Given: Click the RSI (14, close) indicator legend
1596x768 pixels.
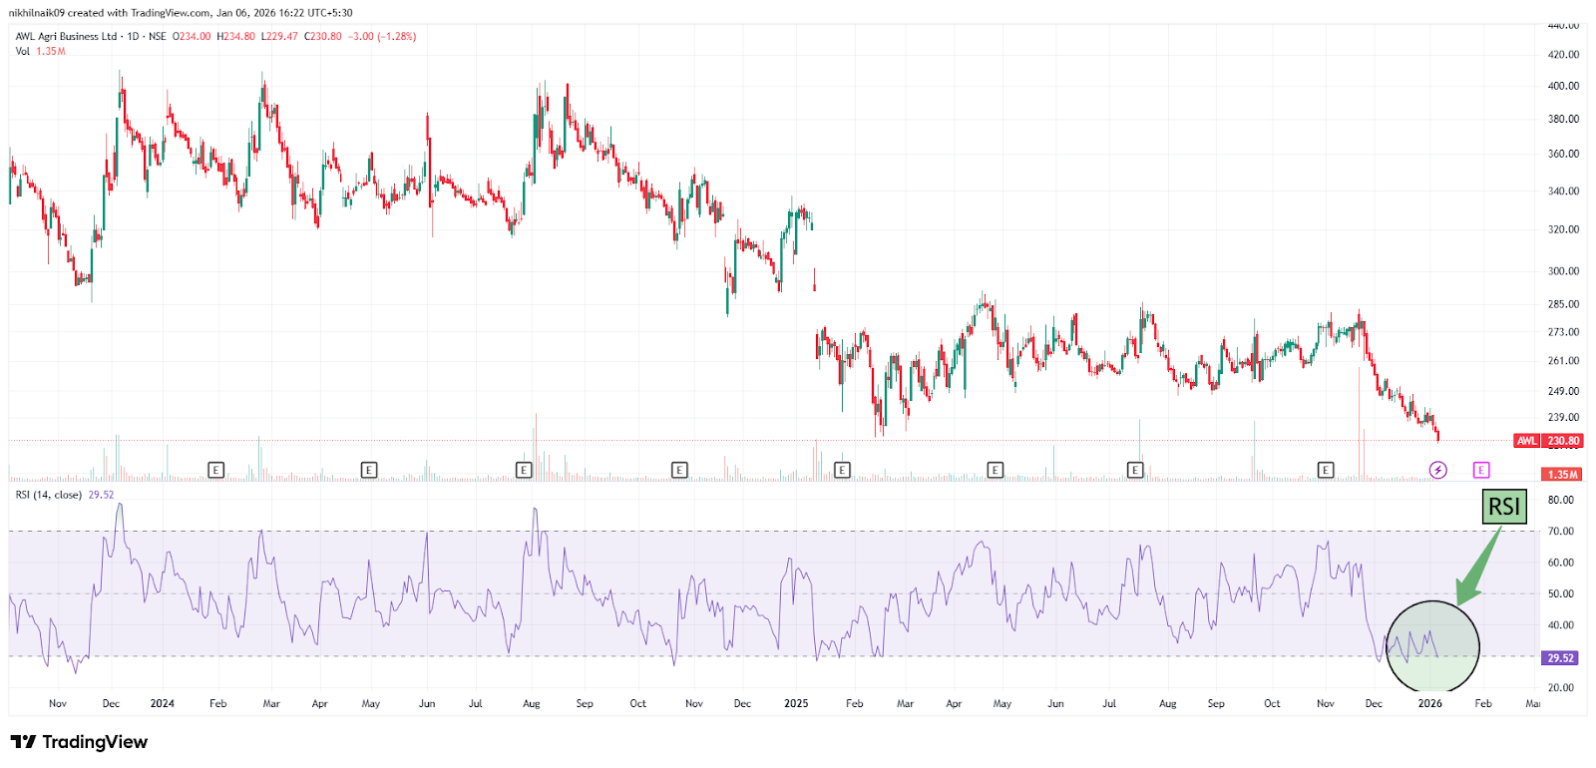Looking at the screenshot, I should [49, 495].
